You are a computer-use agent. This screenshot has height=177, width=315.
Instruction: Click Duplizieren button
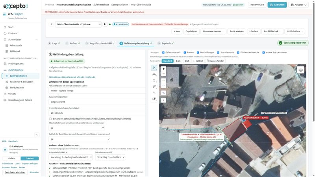191,31
